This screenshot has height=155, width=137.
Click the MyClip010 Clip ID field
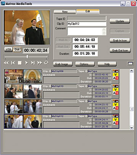click(64, 86)
